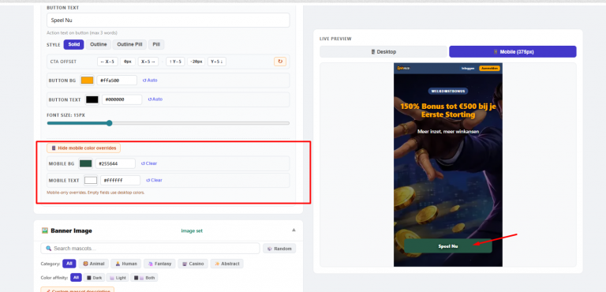606x292 pixels.
Task: Select the All color affinity filter
Action: (x=76, y=278)
